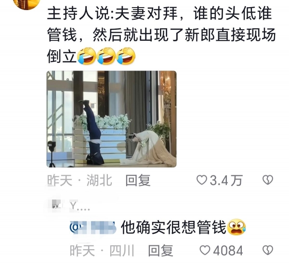Open the wedding headstand photo

pyautogui.click(x=112, y=119)
